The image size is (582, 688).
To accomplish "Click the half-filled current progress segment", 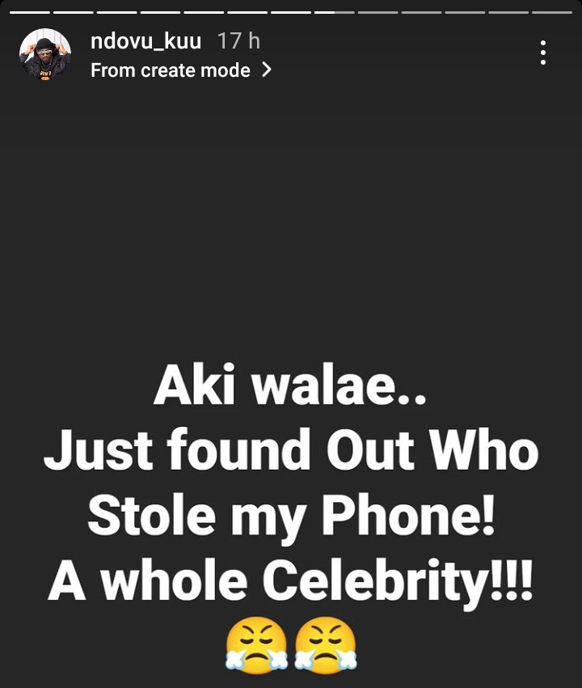I will tap(334, 12).
